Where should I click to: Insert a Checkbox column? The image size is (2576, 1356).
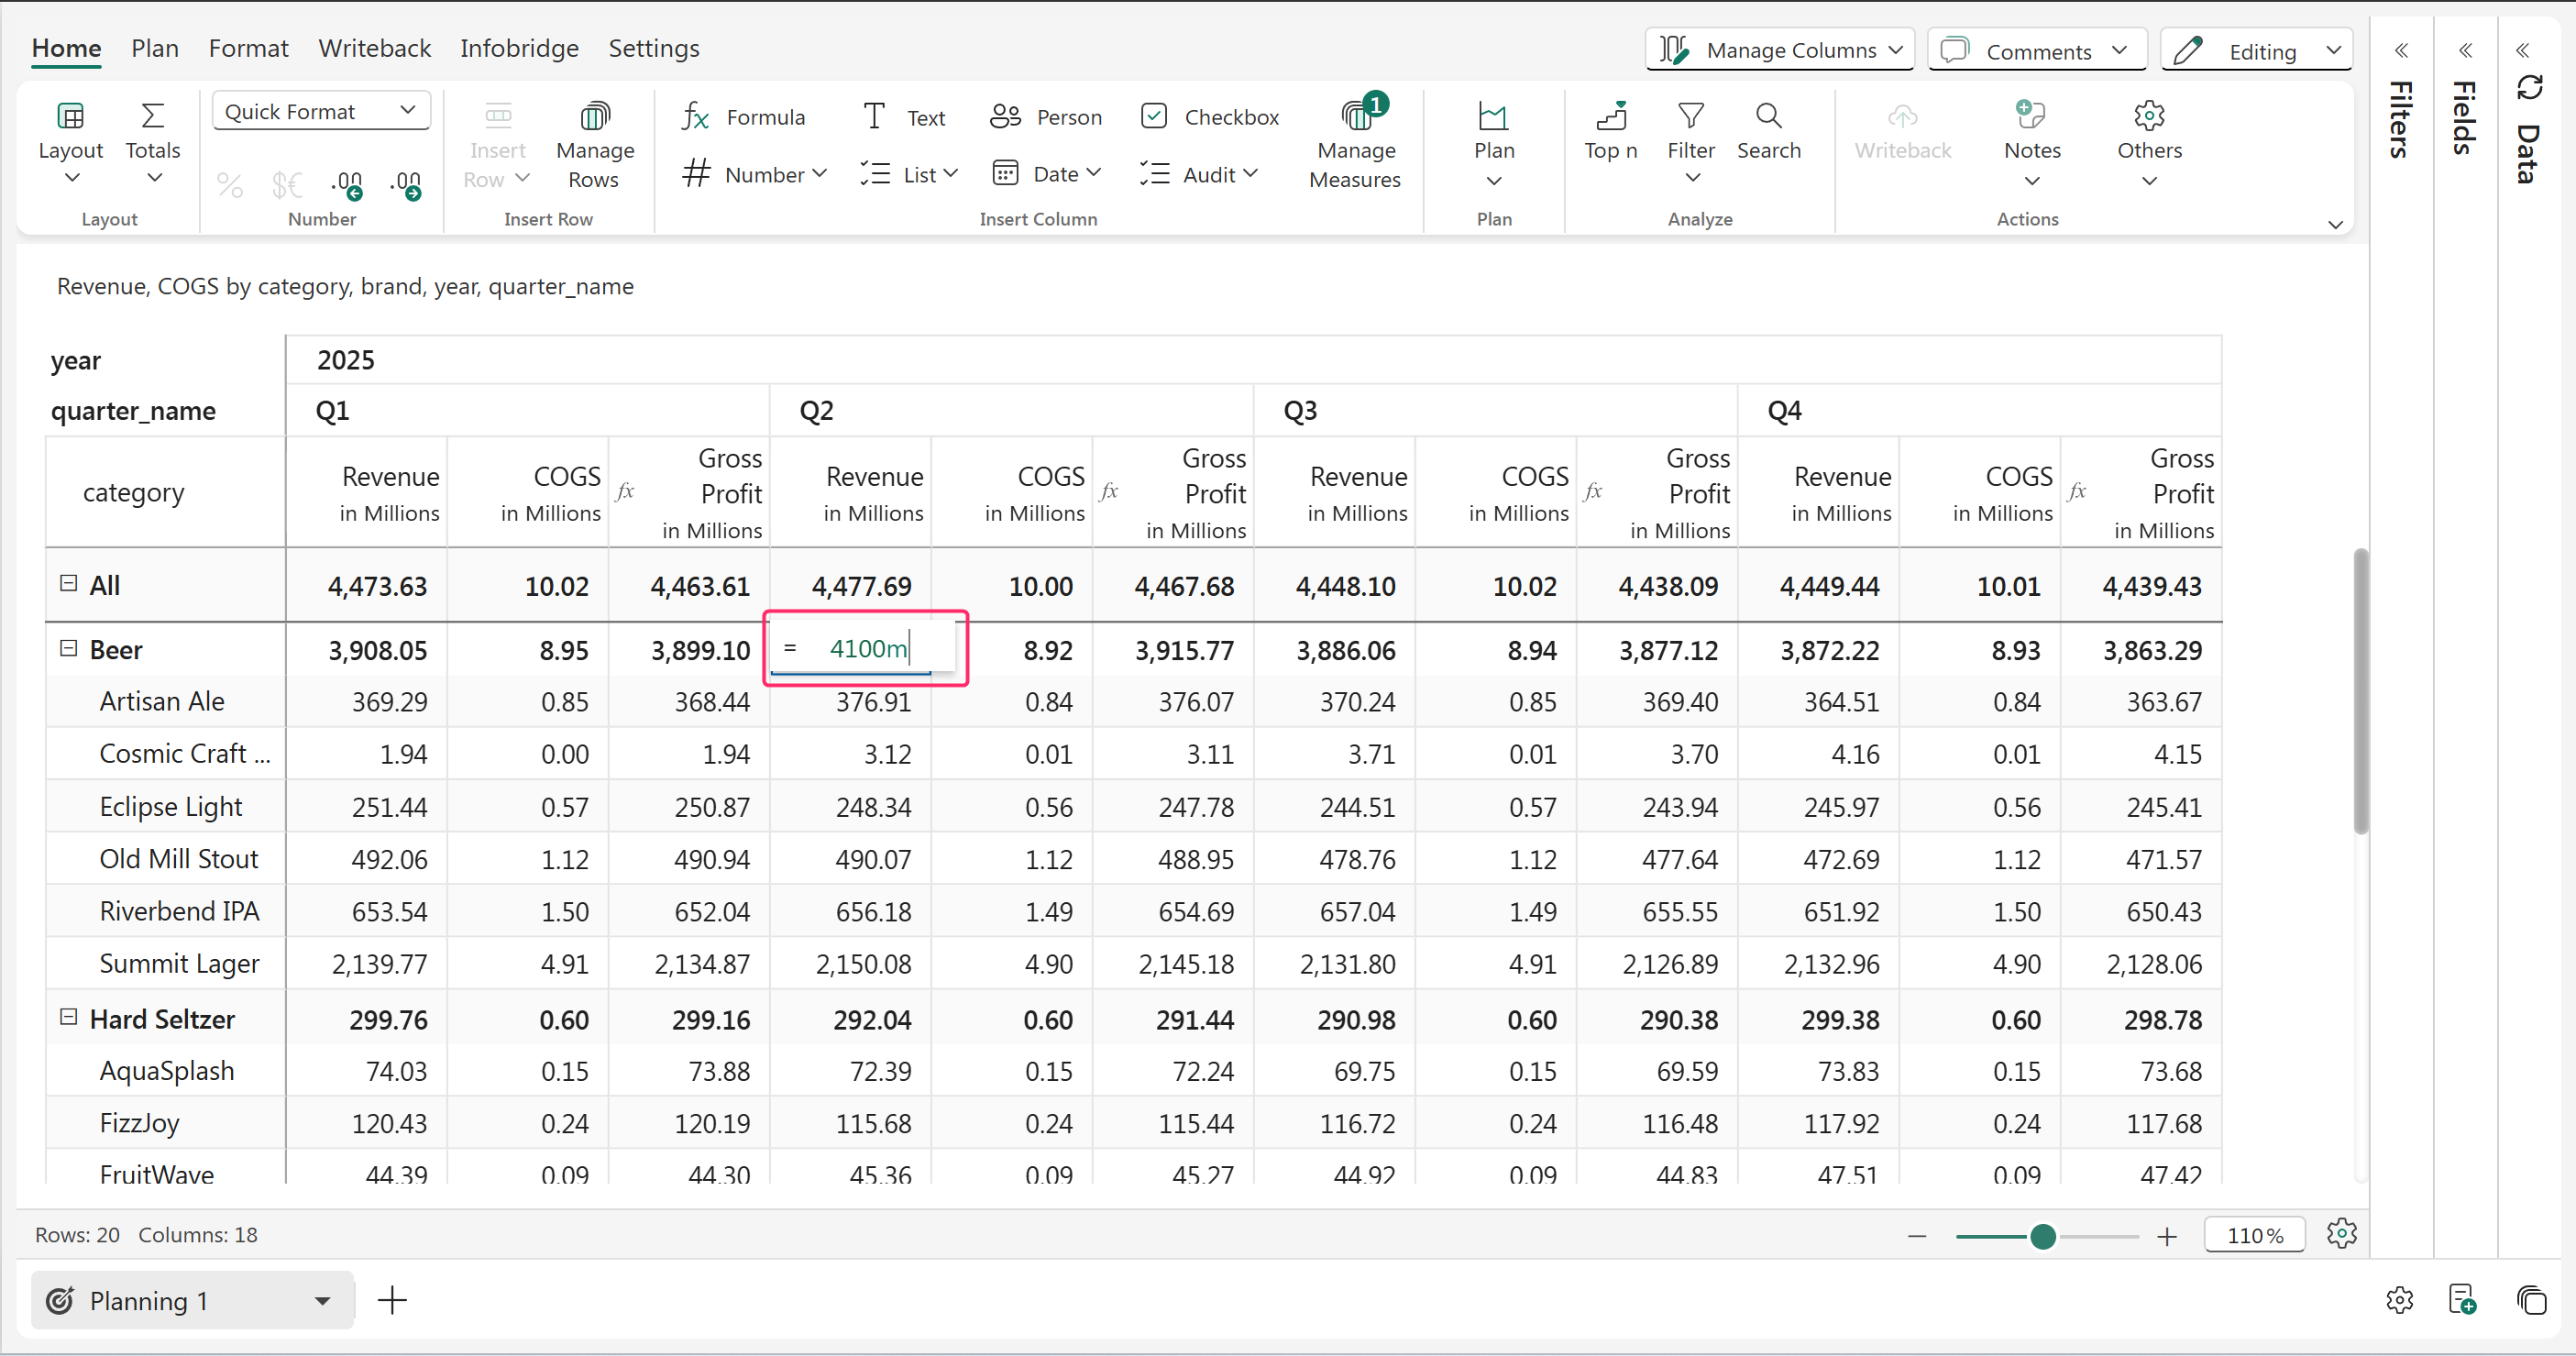(1210, 117)
